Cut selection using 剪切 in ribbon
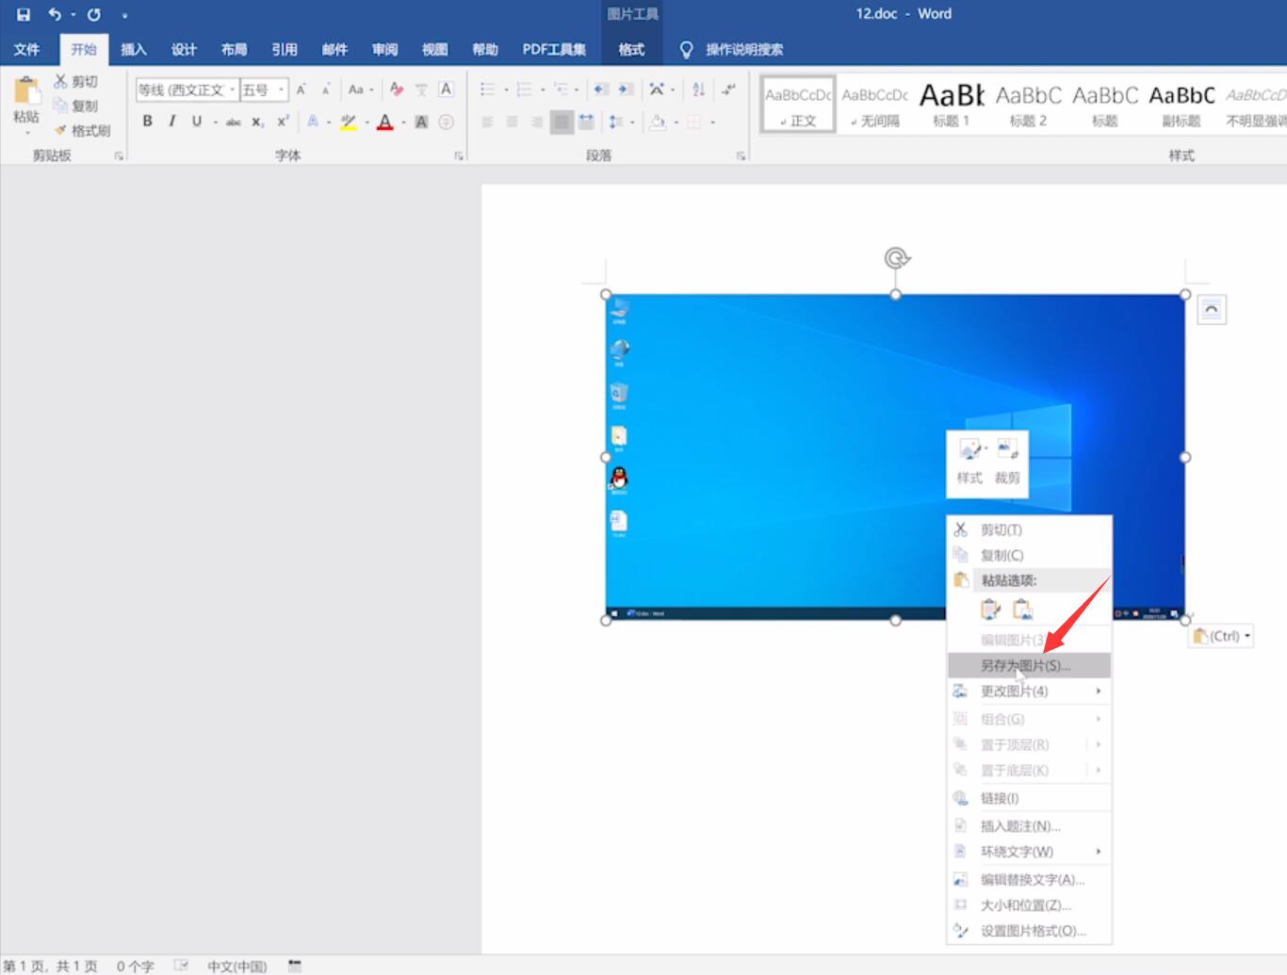Image resolution: width=1287 pixels, height=975 pixels. [x=75, y=82]
